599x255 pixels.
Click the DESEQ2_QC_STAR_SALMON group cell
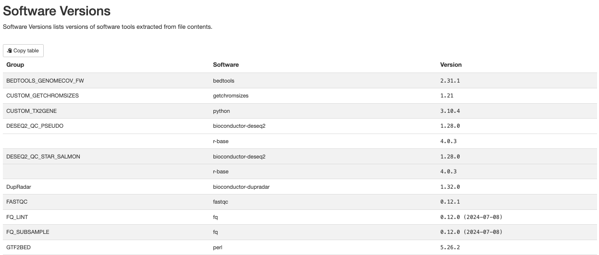click(x=43, y=157)
